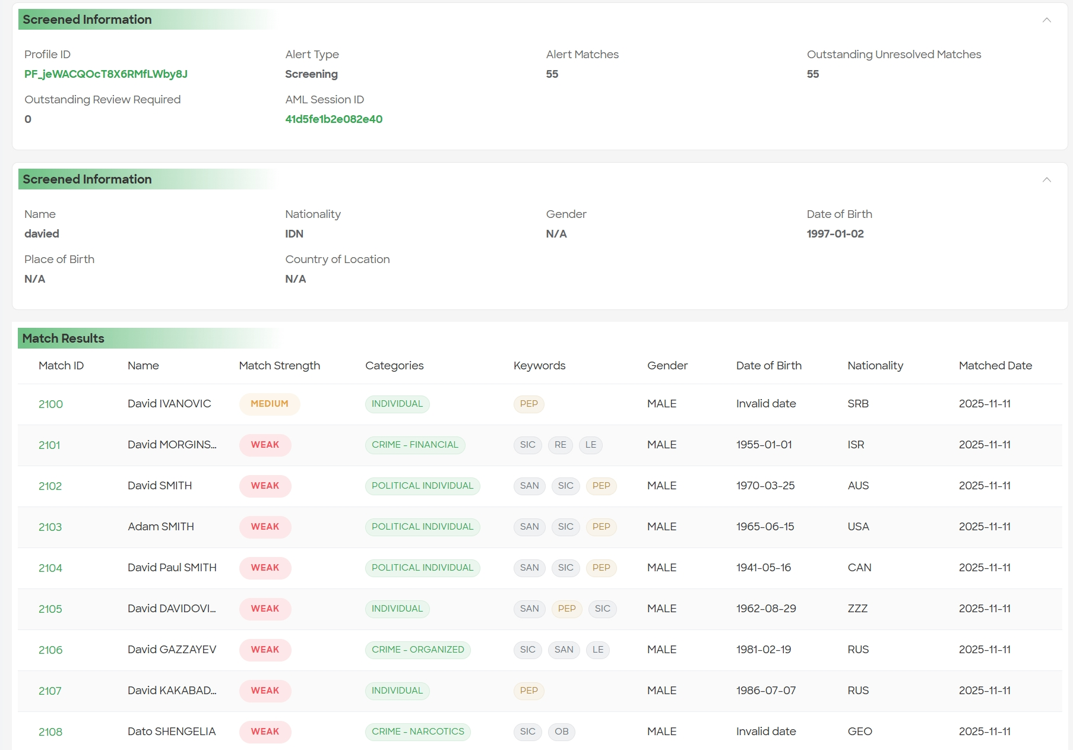Click the CRIME - NARCOTICS category tag
Screen dimensions: 1073x750
tap(417, 732)
